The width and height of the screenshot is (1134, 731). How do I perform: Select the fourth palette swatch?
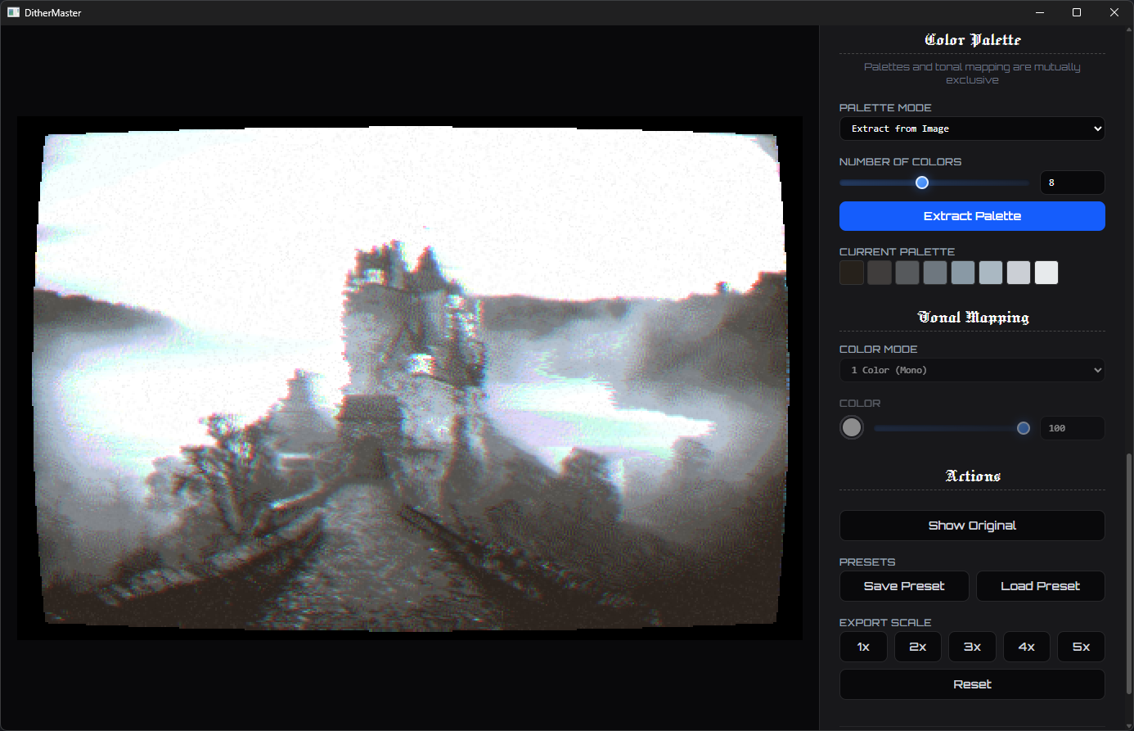(x=935, y=273)
